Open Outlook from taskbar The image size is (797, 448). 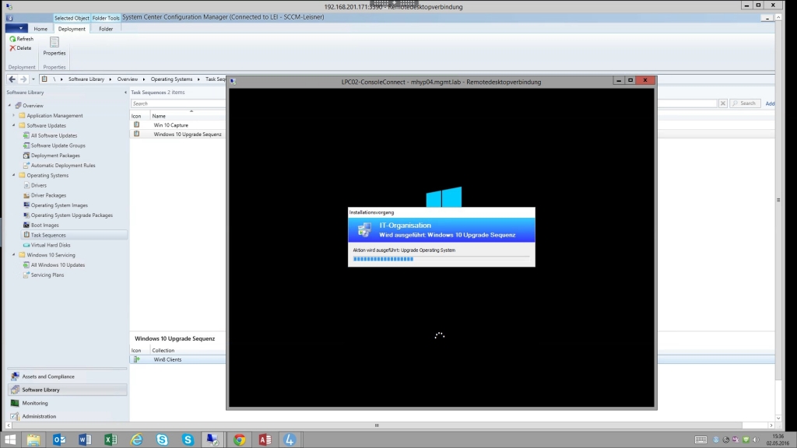[59, 439]
